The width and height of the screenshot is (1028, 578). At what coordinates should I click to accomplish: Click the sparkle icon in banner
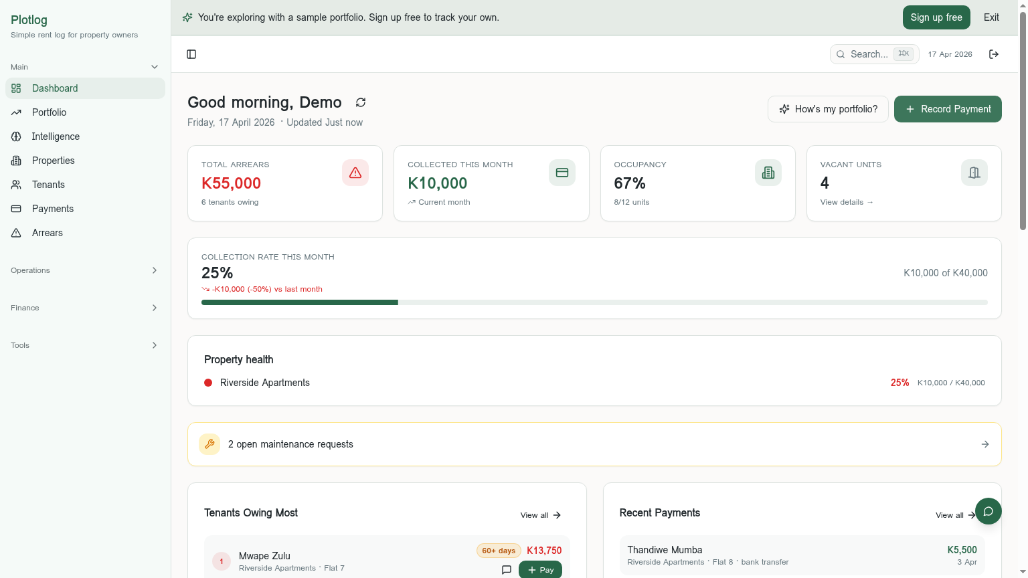[x=187, y=17]
